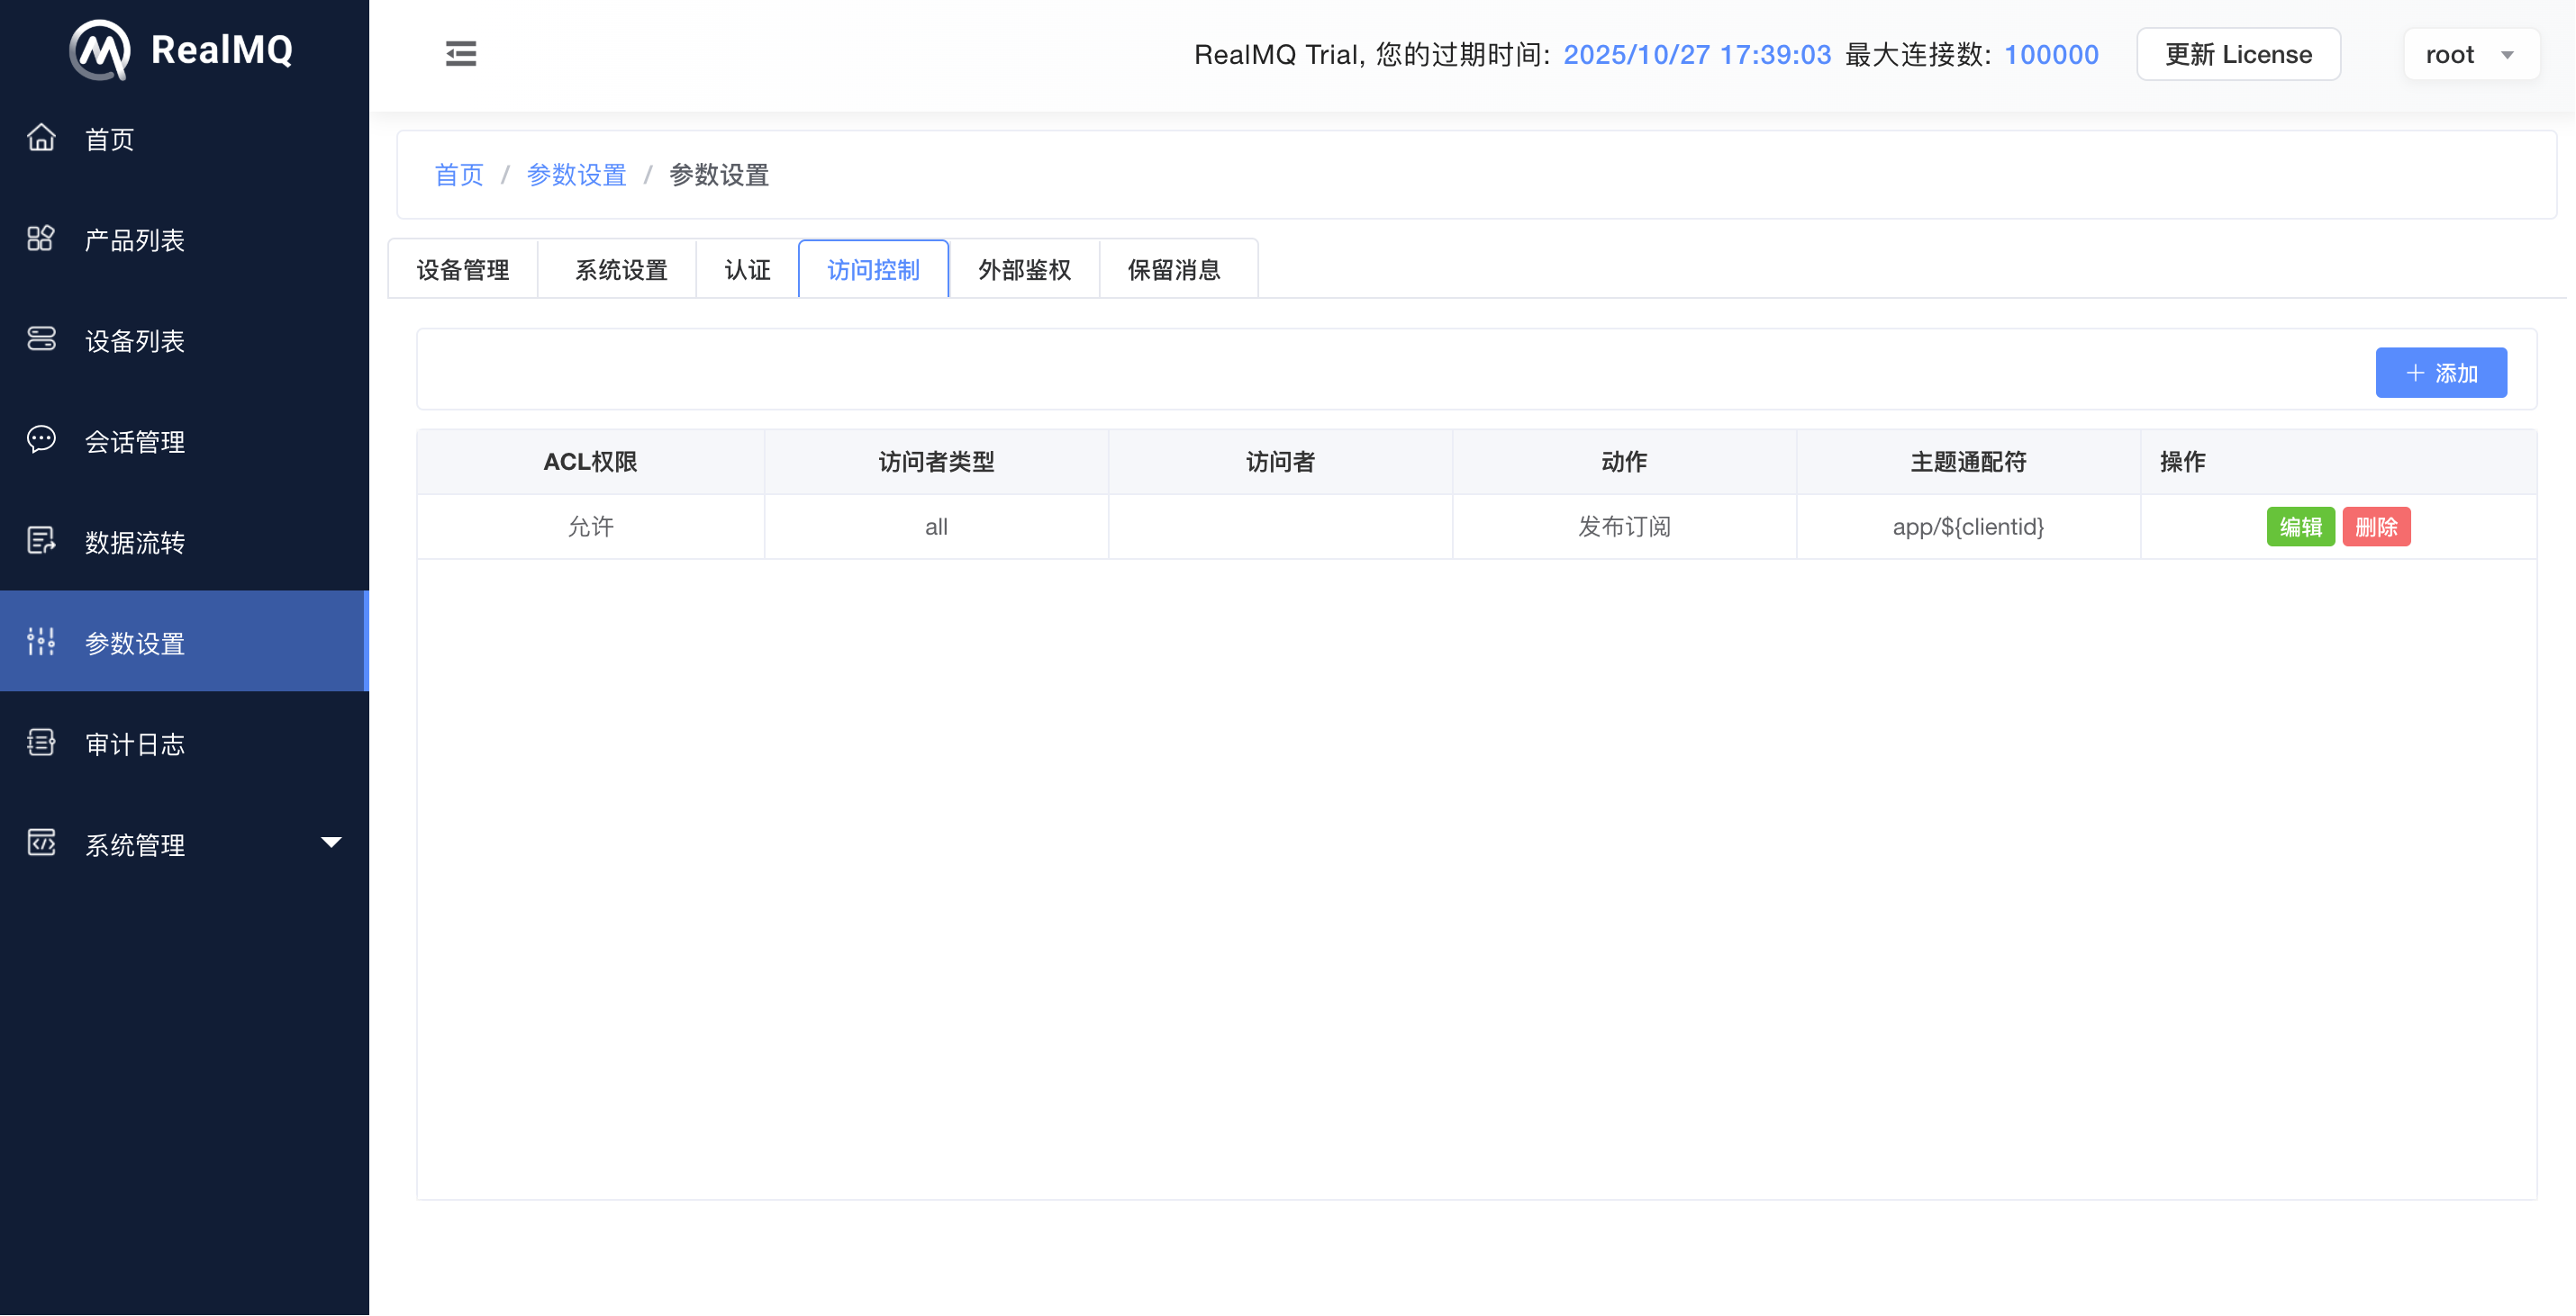
Task: Click the 更新 License button
Action: [2239, 54]
